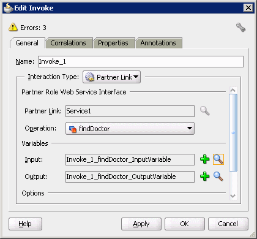Close the Edit Invoke dialog
The image size is (257, 239).
(x=248, y=8)
